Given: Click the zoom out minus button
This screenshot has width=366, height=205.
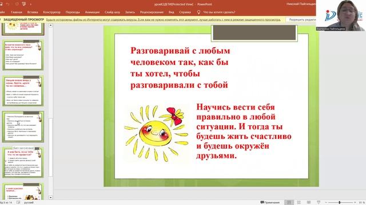Looking at the screenshot, I should 326,203.
